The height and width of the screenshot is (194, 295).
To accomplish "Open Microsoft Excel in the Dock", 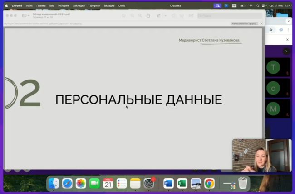I will point(182,183).
